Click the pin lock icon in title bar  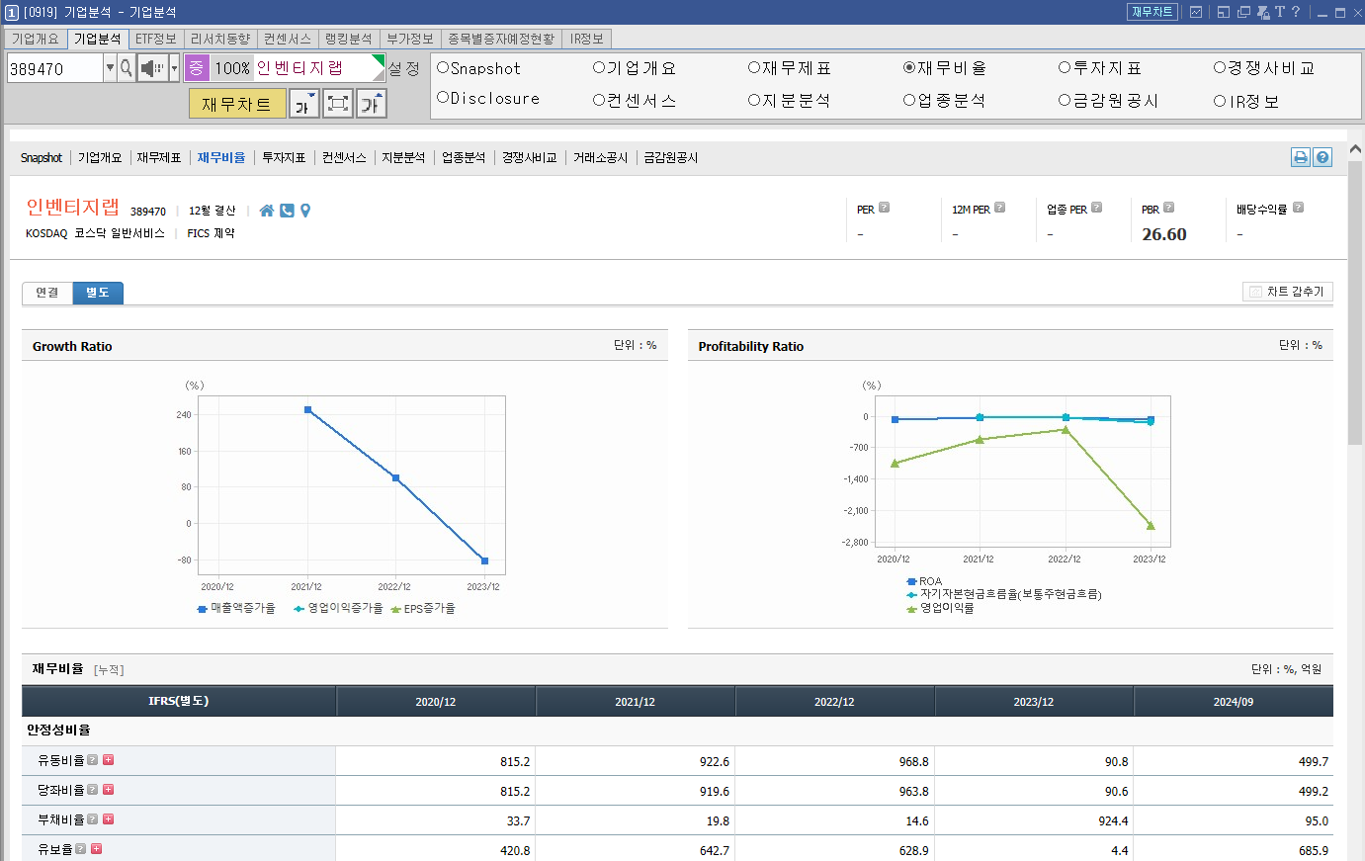click(1263, 12)
